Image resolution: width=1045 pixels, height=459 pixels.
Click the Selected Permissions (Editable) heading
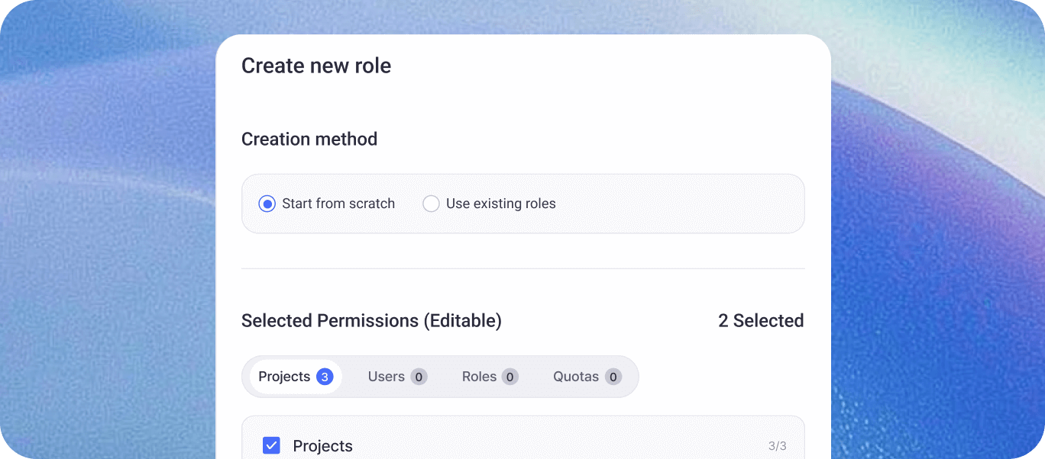pyautogui.click(x=371, y=321)
